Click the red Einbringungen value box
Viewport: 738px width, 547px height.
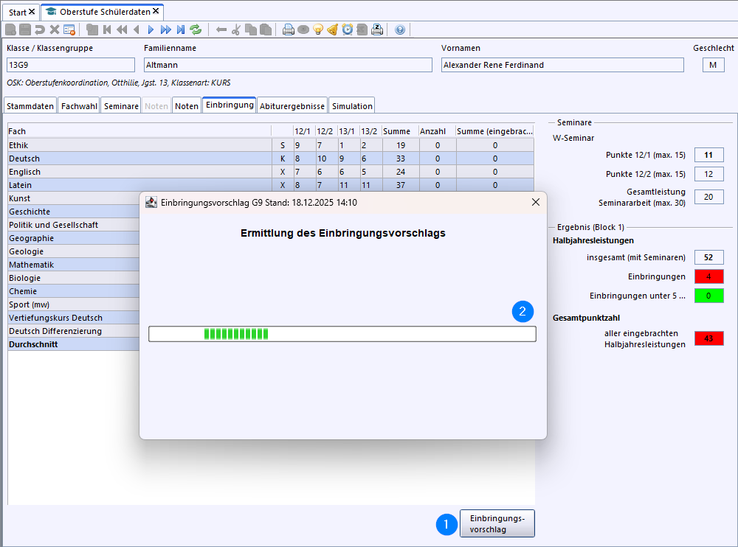tap(708, 276)
